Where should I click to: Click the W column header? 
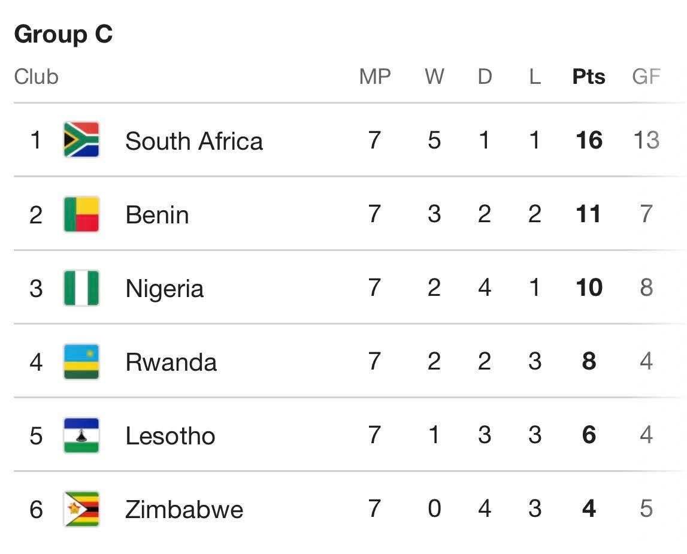pos(434,77)
